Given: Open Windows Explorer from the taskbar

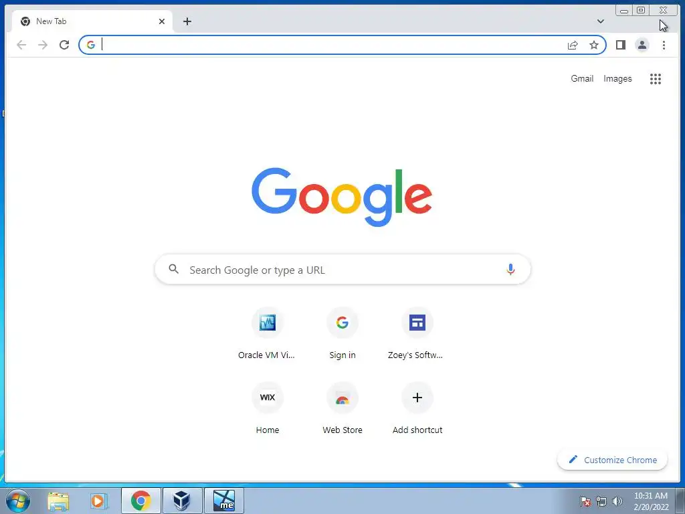Looking at the screenshot, I should (x=58, y=501).
